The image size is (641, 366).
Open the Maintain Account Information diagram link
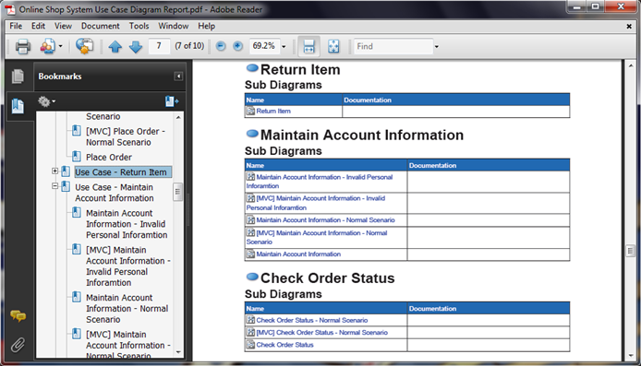pyautogui.click(x=298, y=254)
